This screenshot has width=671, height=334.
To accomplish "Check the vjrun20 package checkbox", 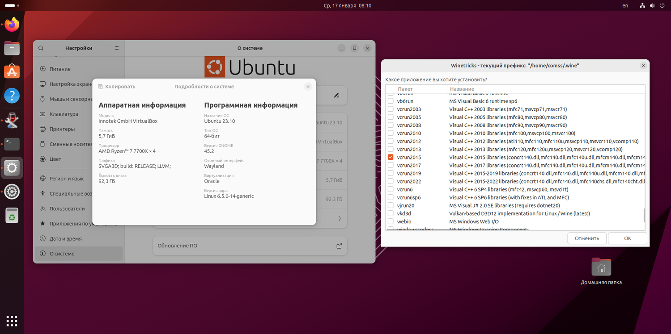I will (x=391, y=205).
